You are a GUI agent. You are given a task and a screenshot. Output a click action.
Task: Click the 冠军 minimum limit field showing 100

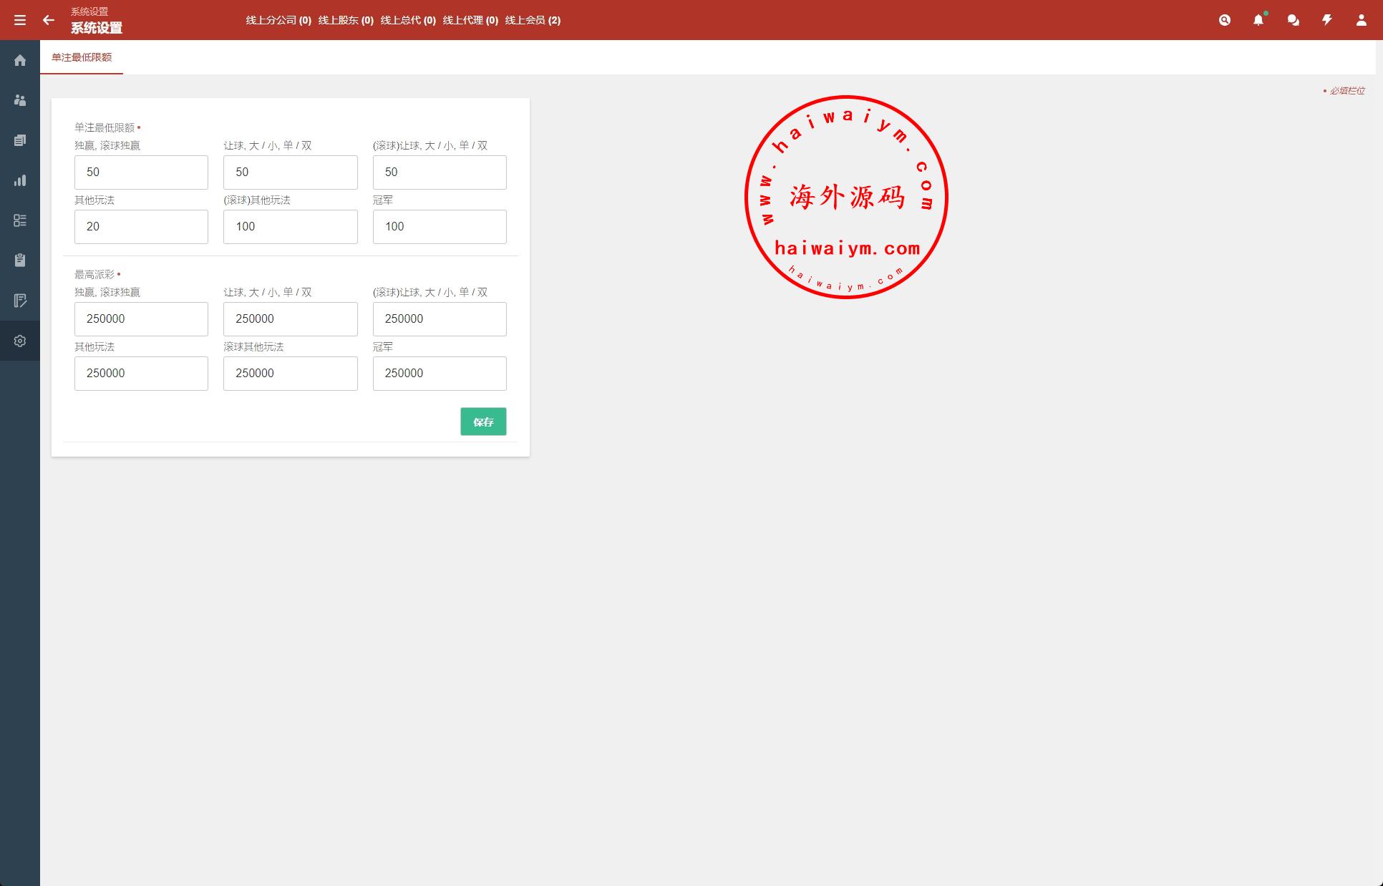click(440, 227)
